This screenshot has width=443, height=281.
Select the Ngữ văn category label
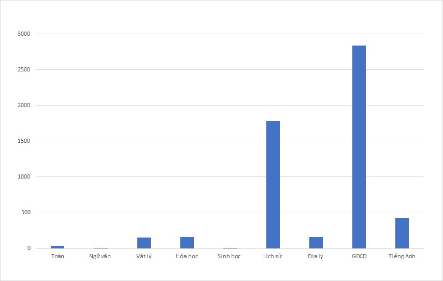click(x=100, y=257)
